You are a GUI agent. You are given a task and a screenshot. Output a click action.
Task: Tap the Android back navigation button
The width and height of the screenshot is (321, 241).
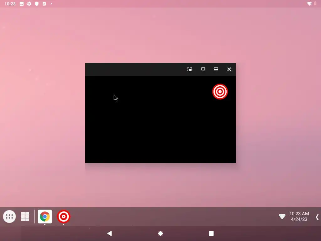coord(109,233)
